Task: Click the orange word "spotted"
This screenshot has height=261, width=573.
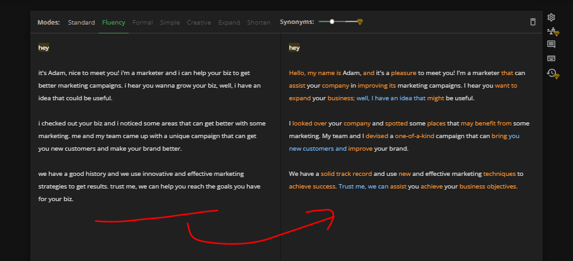Action: (x=396, y=124)
